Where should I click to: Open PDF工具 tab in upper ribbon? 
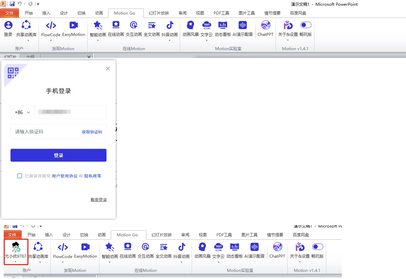221,13
